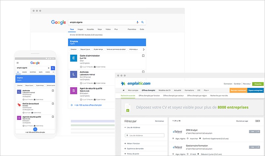The width and height of the screenshot is (265, 156).
Task: Expand more jobs with the blue circle chevron on phone
Action: (x=35, y=129)
